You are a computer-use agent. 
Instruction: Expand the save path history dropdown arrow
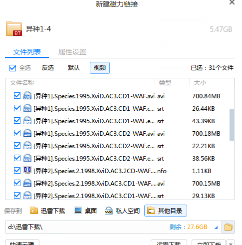216,228
